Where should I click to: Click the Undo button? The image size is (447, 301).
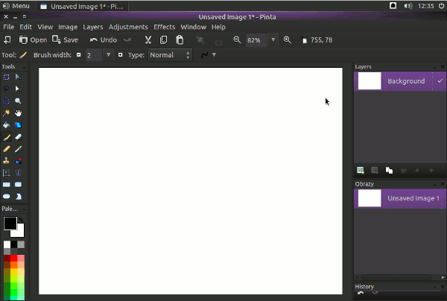104,40
